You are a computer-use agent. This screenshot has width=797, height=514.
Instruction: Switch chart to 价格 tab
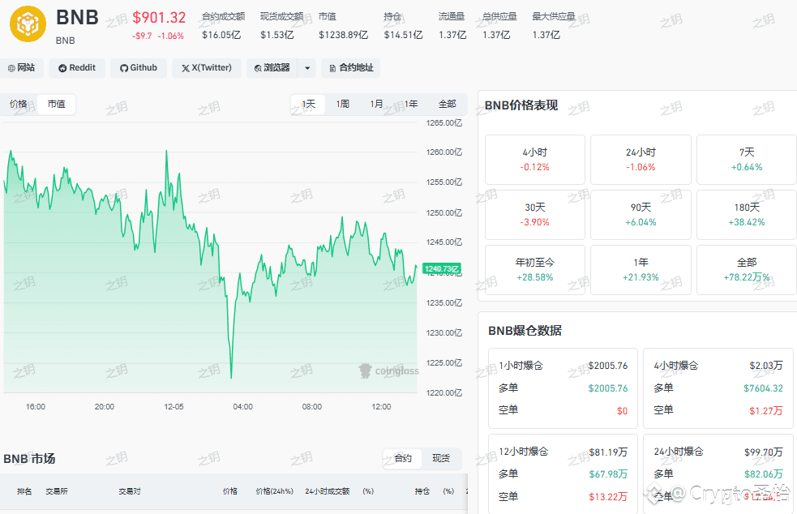pos(19,105)
